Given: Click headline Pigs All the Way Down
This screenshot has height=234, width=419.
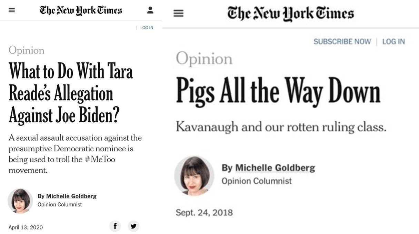Looking at the screenshot, I should point(278,90).
